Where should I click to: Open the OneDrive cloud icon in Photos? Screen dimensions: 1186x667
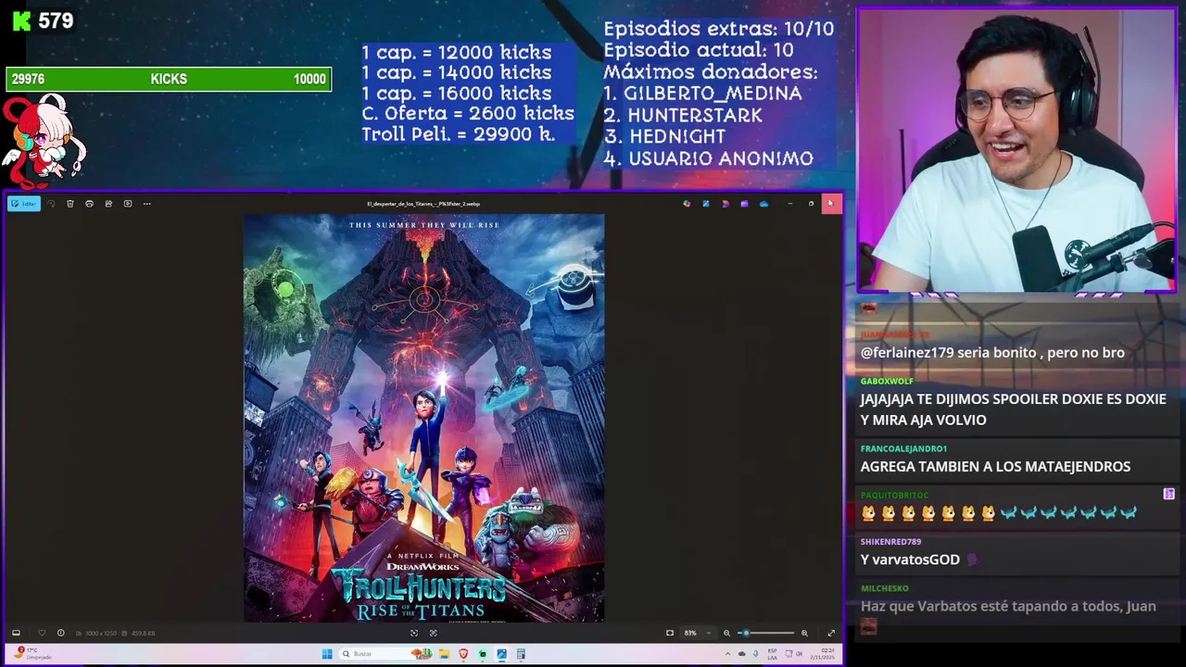point(763,204)
